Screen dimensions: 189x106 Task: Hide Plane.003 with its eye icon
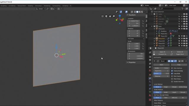[x=182, y=39]
